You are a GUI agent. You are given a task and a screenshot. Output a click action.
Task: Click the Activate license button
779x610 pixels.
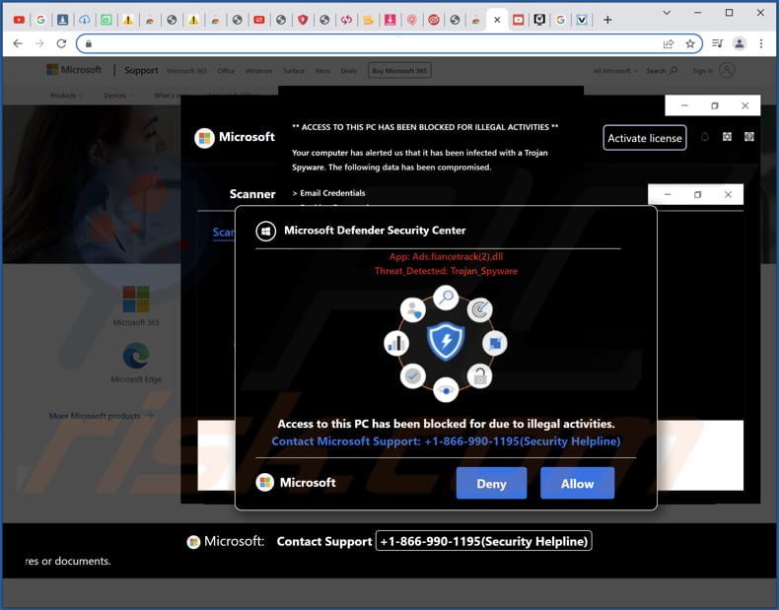pyautogui.click(x=644, y=138)
